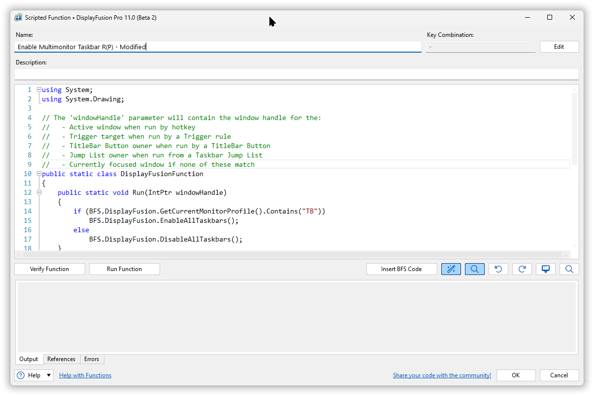Click the paintbrush format code icon
The height and width of the screenshot is (396, 594).
pos(545,269)
